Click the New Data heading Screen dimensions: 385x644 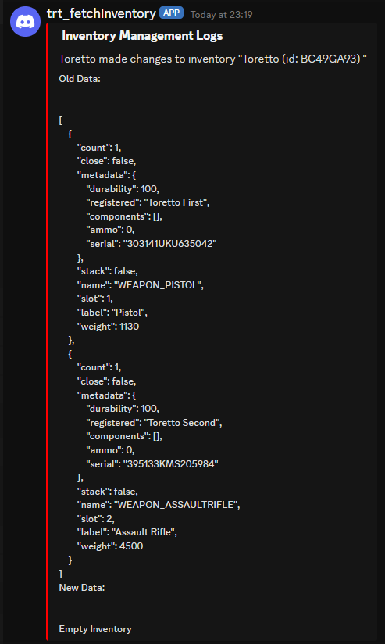pos(82,588)
